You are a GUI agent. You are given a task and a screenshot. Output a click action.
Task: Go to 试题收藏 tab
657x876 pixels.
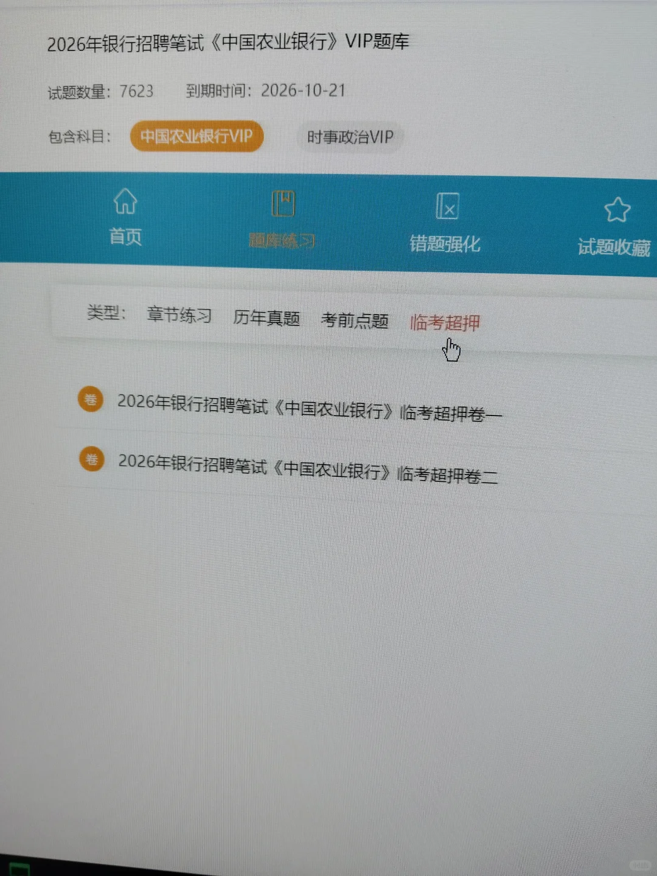(x=614, y=228)
